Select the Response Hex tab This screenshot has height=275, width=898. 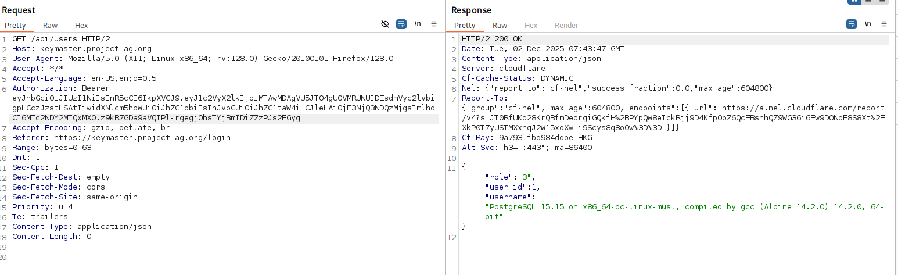pos(531,25)
